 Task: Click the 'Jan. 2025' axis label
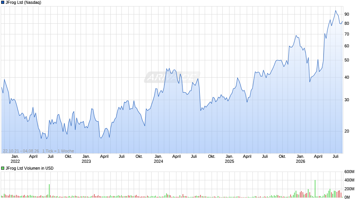[230, 159]
